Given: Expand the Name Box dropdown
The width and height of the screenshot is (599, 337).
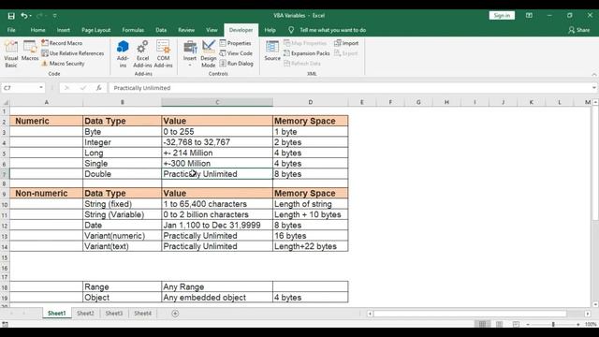Looking at the screenshot, I should tap(41, 88).
